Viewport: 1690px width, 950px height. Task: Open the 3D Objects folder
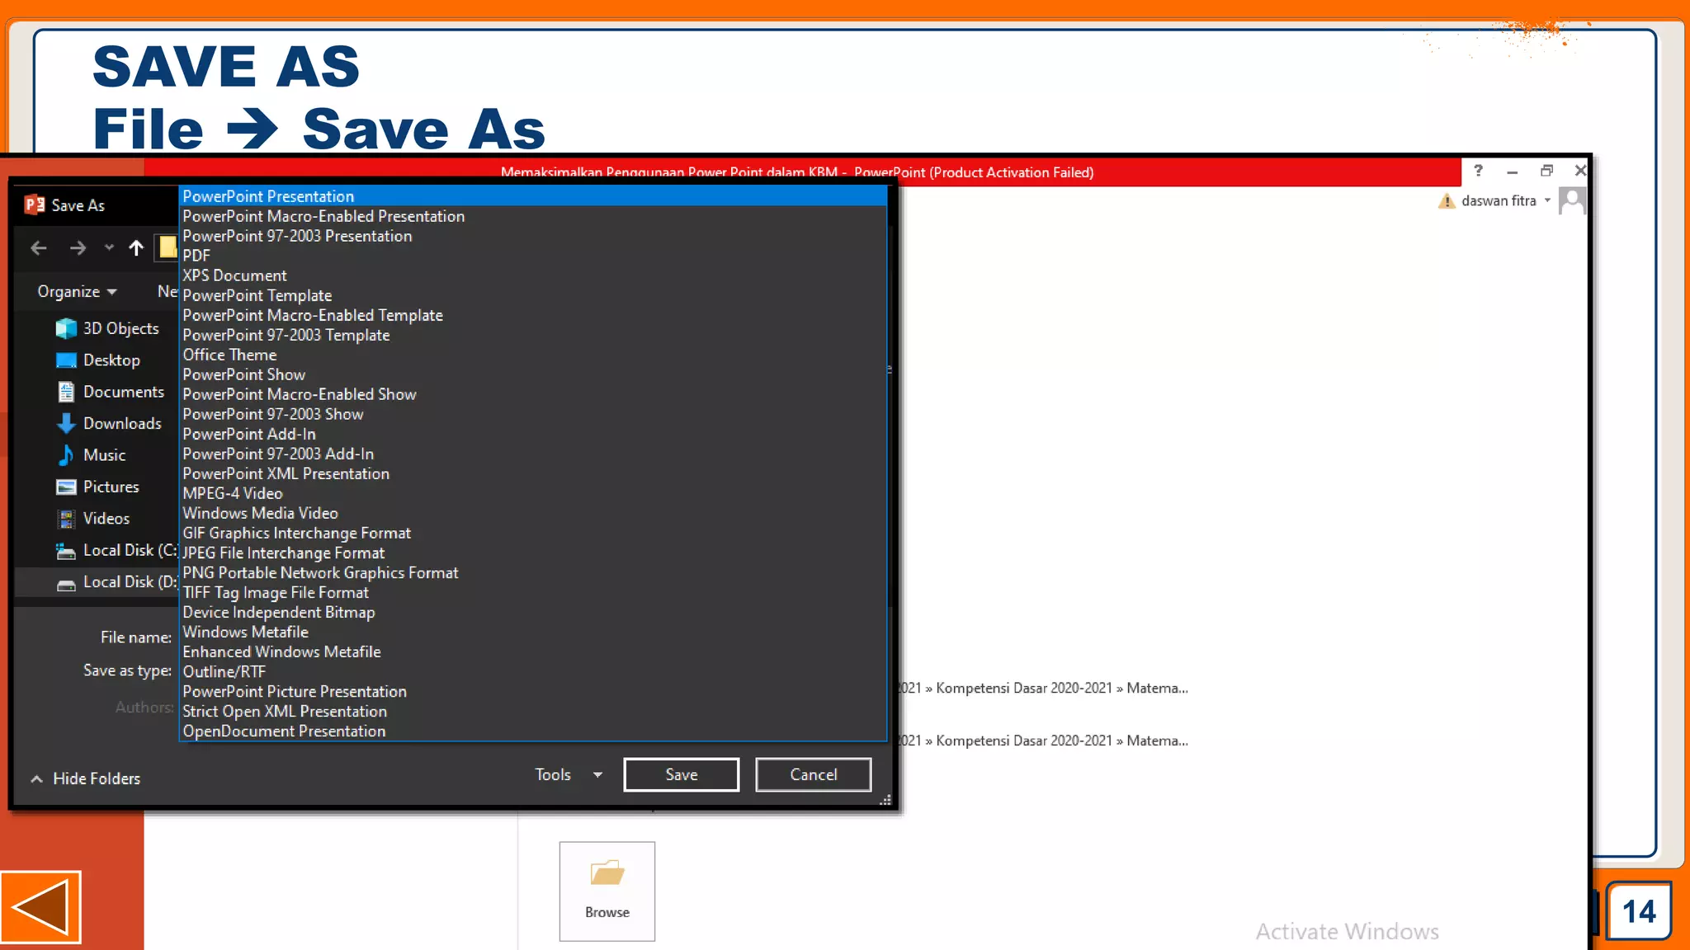tap(120, 328)
